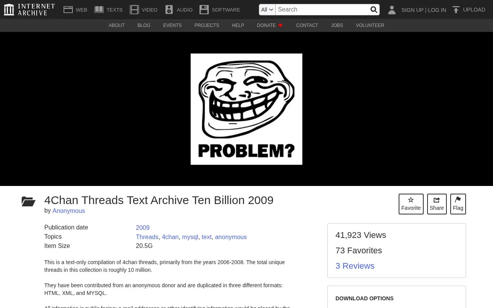Select the text topic link
This screenshot has width=493, height=308.
(x=206, y=237)
